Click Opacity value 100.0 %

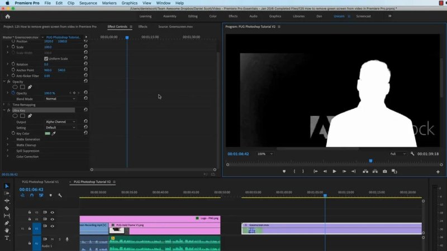point(50,93)
